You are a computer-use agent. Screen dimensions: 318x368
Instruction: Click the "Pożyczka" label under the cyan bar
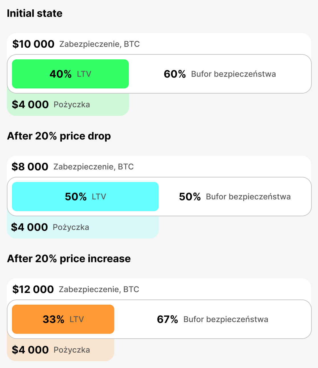(71, 227)
